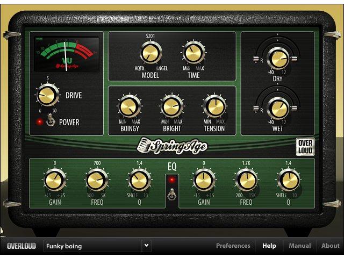Image resolution: width=344 pixels, height=258 pixels.
Task: Click the right EQ FREQ knob
Action: tap(246, 180)
